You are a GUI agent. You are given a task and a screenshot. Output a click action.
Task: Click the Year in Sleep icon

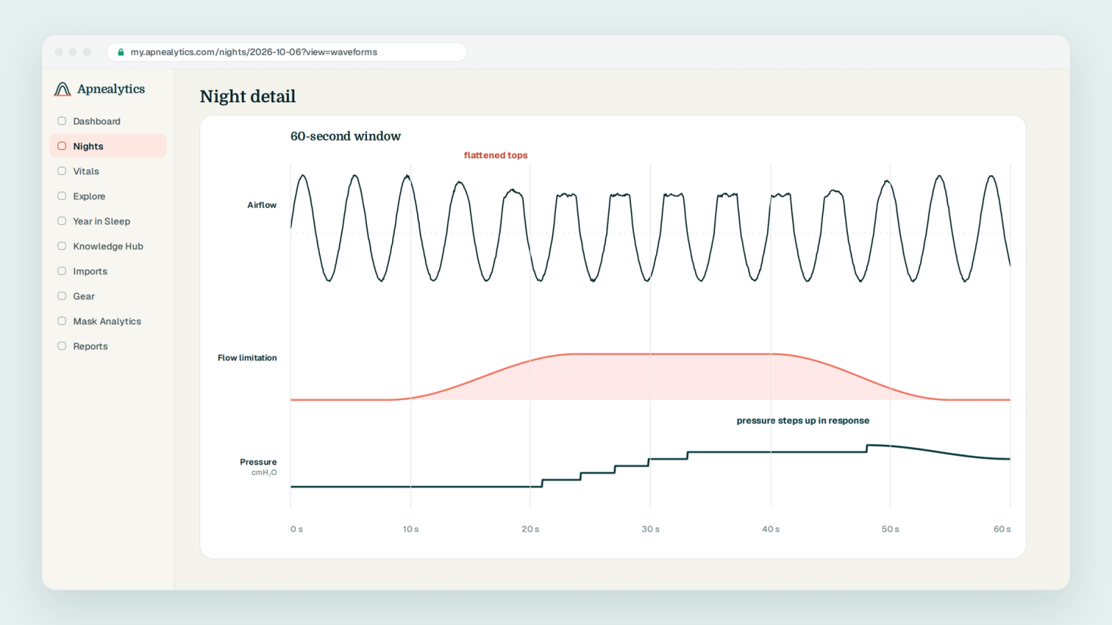tap(62, 221)
